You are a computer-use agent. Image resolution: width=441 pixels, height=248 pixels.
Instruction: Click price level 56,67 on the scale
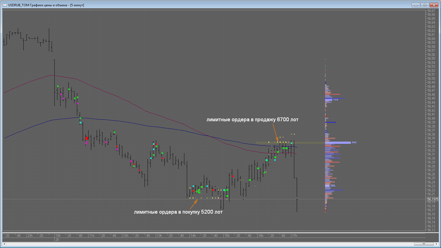431,11
